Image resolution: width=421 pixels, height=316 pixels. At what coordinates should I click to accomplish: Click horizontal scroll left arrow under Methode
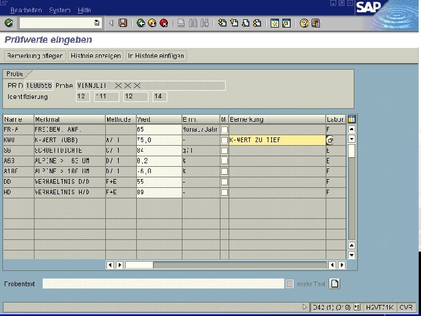click(x=110, y=265)
